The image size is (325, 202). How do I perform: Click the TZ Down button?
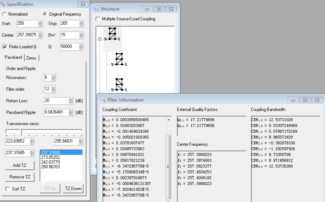[73, 189]
